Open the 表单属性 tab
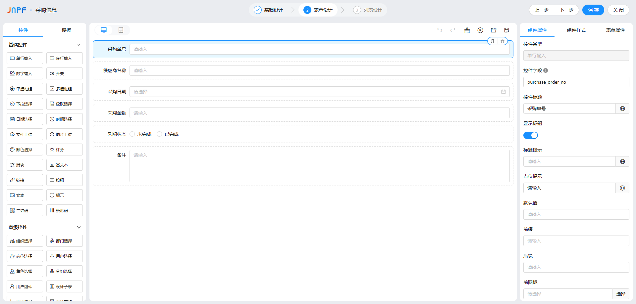Screen dimensions: 636x304 615,30
